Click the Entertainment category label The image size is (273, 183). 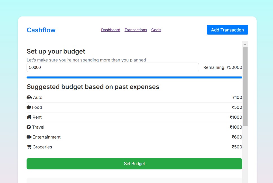(x=46, y=137)
